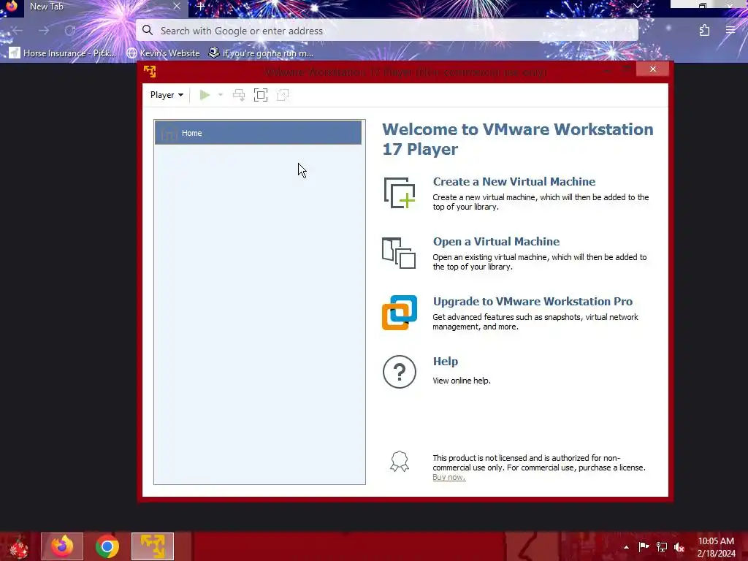
Task: Close the VMware Workstation Player window
Action: 652,69
